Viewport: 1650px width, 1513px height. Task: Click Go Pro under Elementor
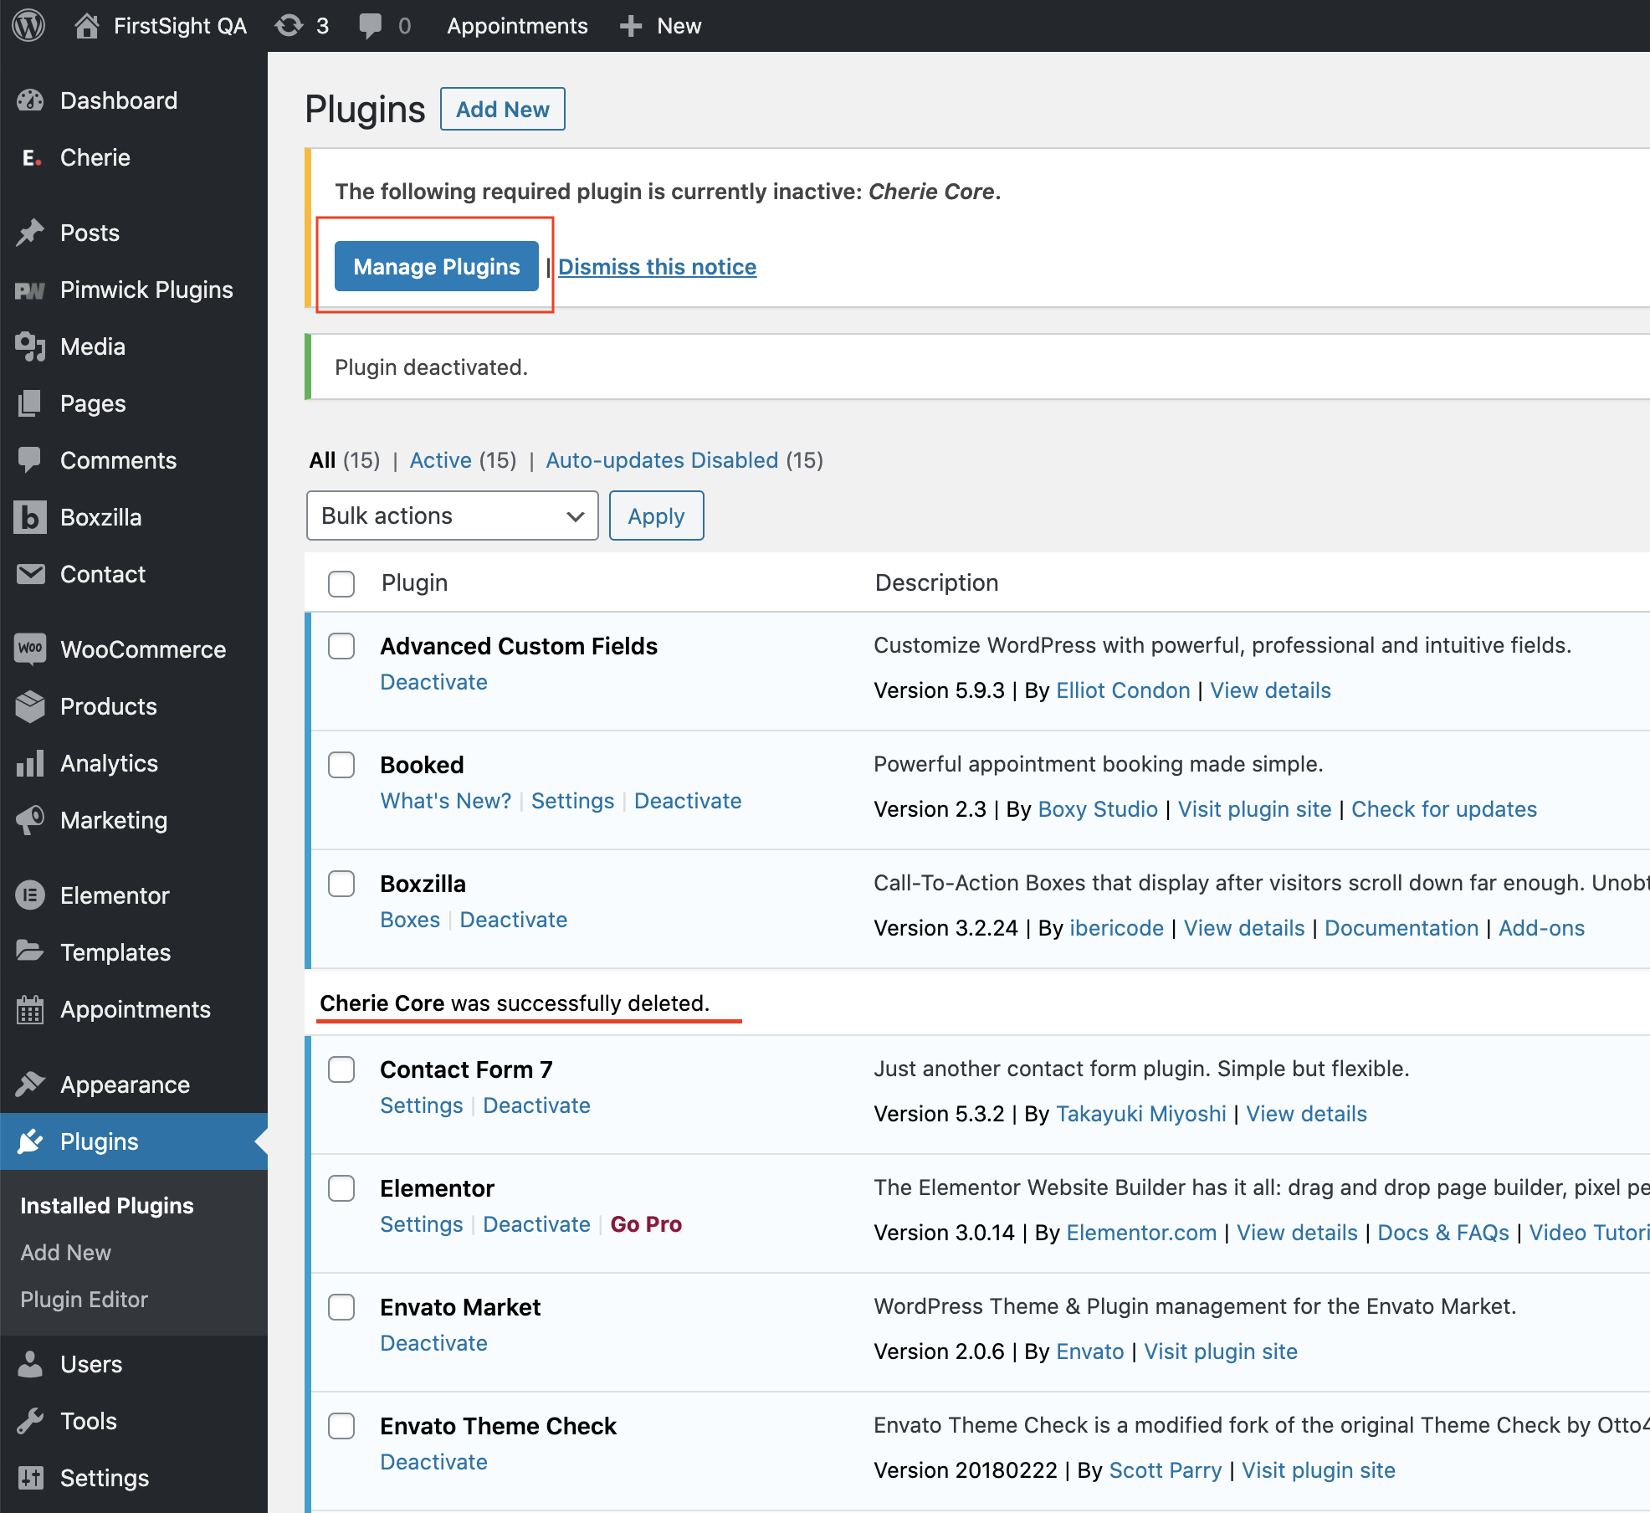(646, 1224)
